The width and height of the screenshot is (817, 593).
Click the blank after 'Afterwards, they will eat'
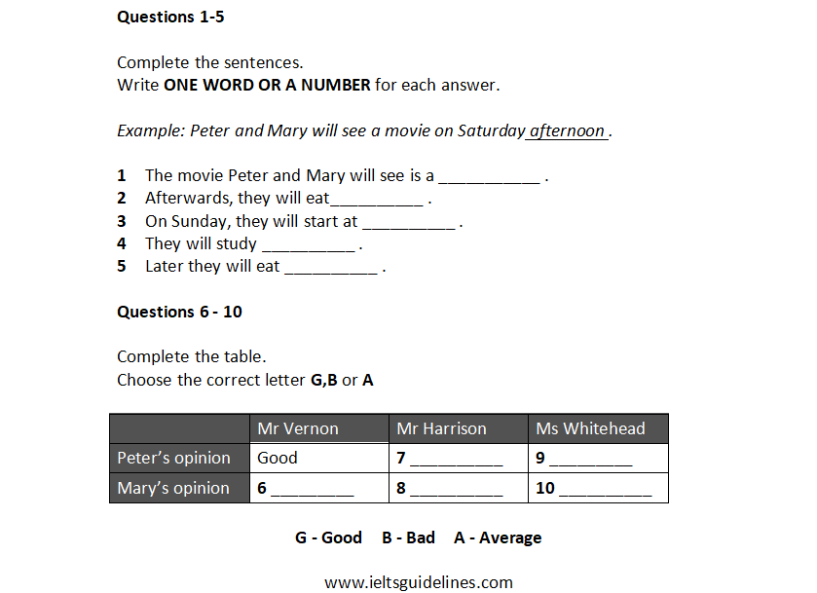click(377, 200)
